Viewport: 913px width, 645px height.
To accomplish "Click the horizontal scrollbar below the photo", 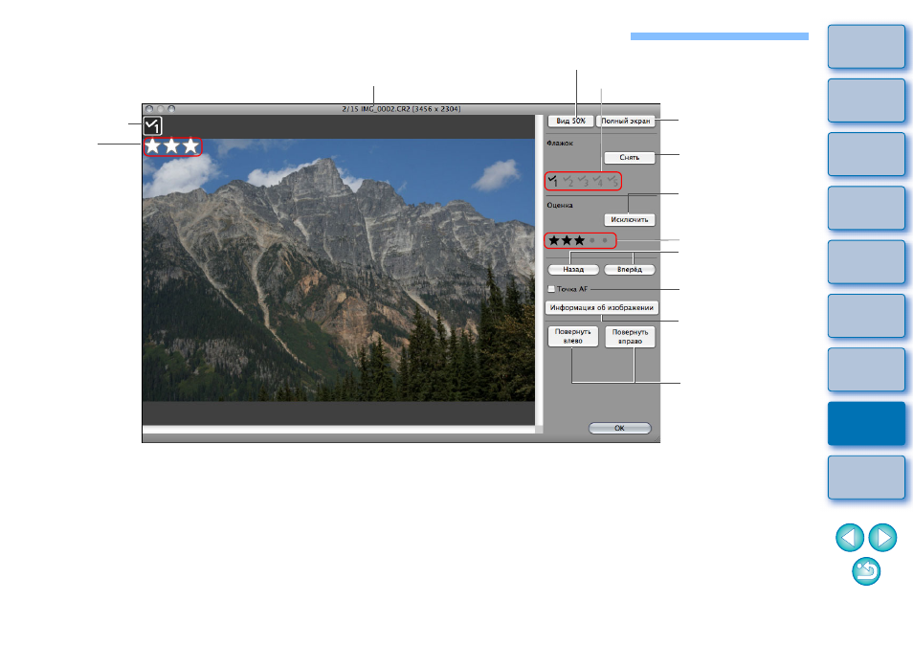I will 338,430.
